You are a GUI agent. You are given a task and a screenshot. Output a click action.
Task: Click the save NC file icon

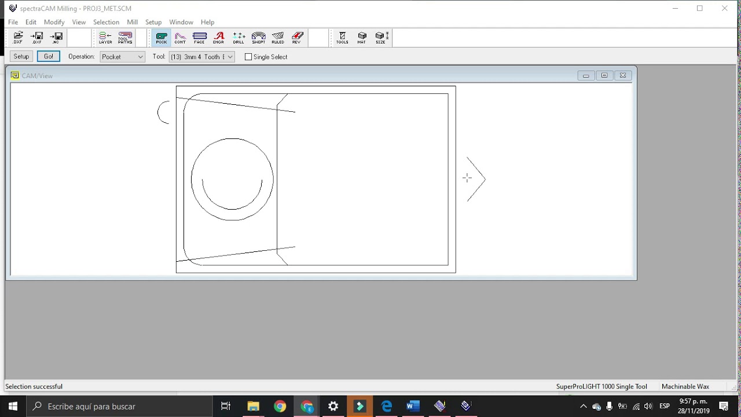pos(56,38)
